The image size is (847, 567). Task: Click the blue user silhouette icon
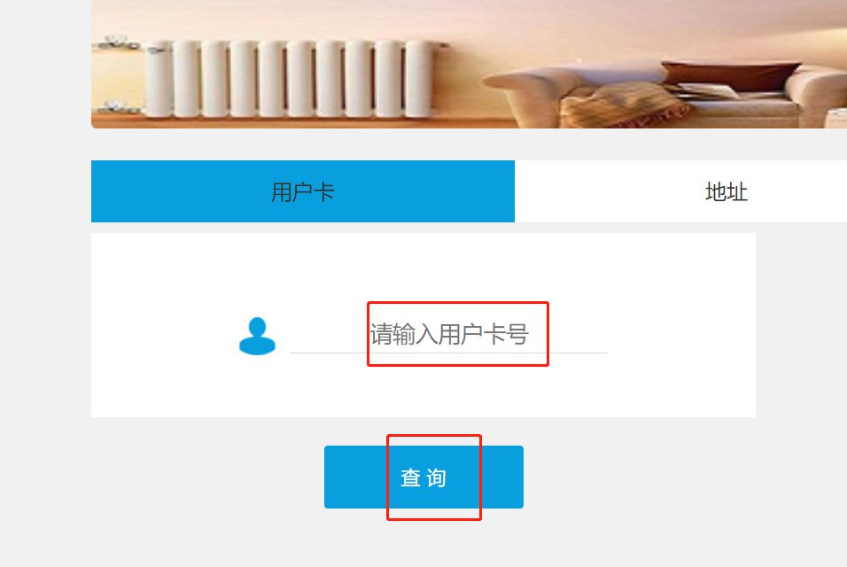coord(257,336)
